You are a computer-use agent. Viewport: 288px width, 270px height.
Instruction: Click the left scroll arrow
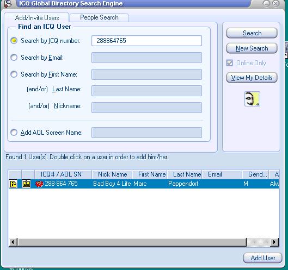(13, 242)
